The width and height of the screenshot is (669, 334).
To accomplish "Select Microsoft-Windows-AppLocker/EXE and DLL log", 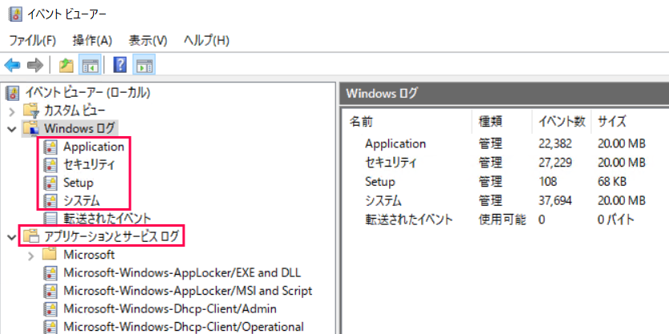I will (x=182, y=272).
